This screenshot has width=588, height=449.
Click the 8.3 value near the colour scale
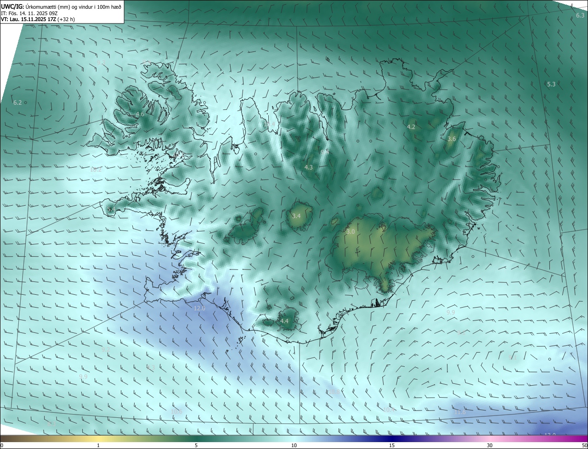pos(52,424)
